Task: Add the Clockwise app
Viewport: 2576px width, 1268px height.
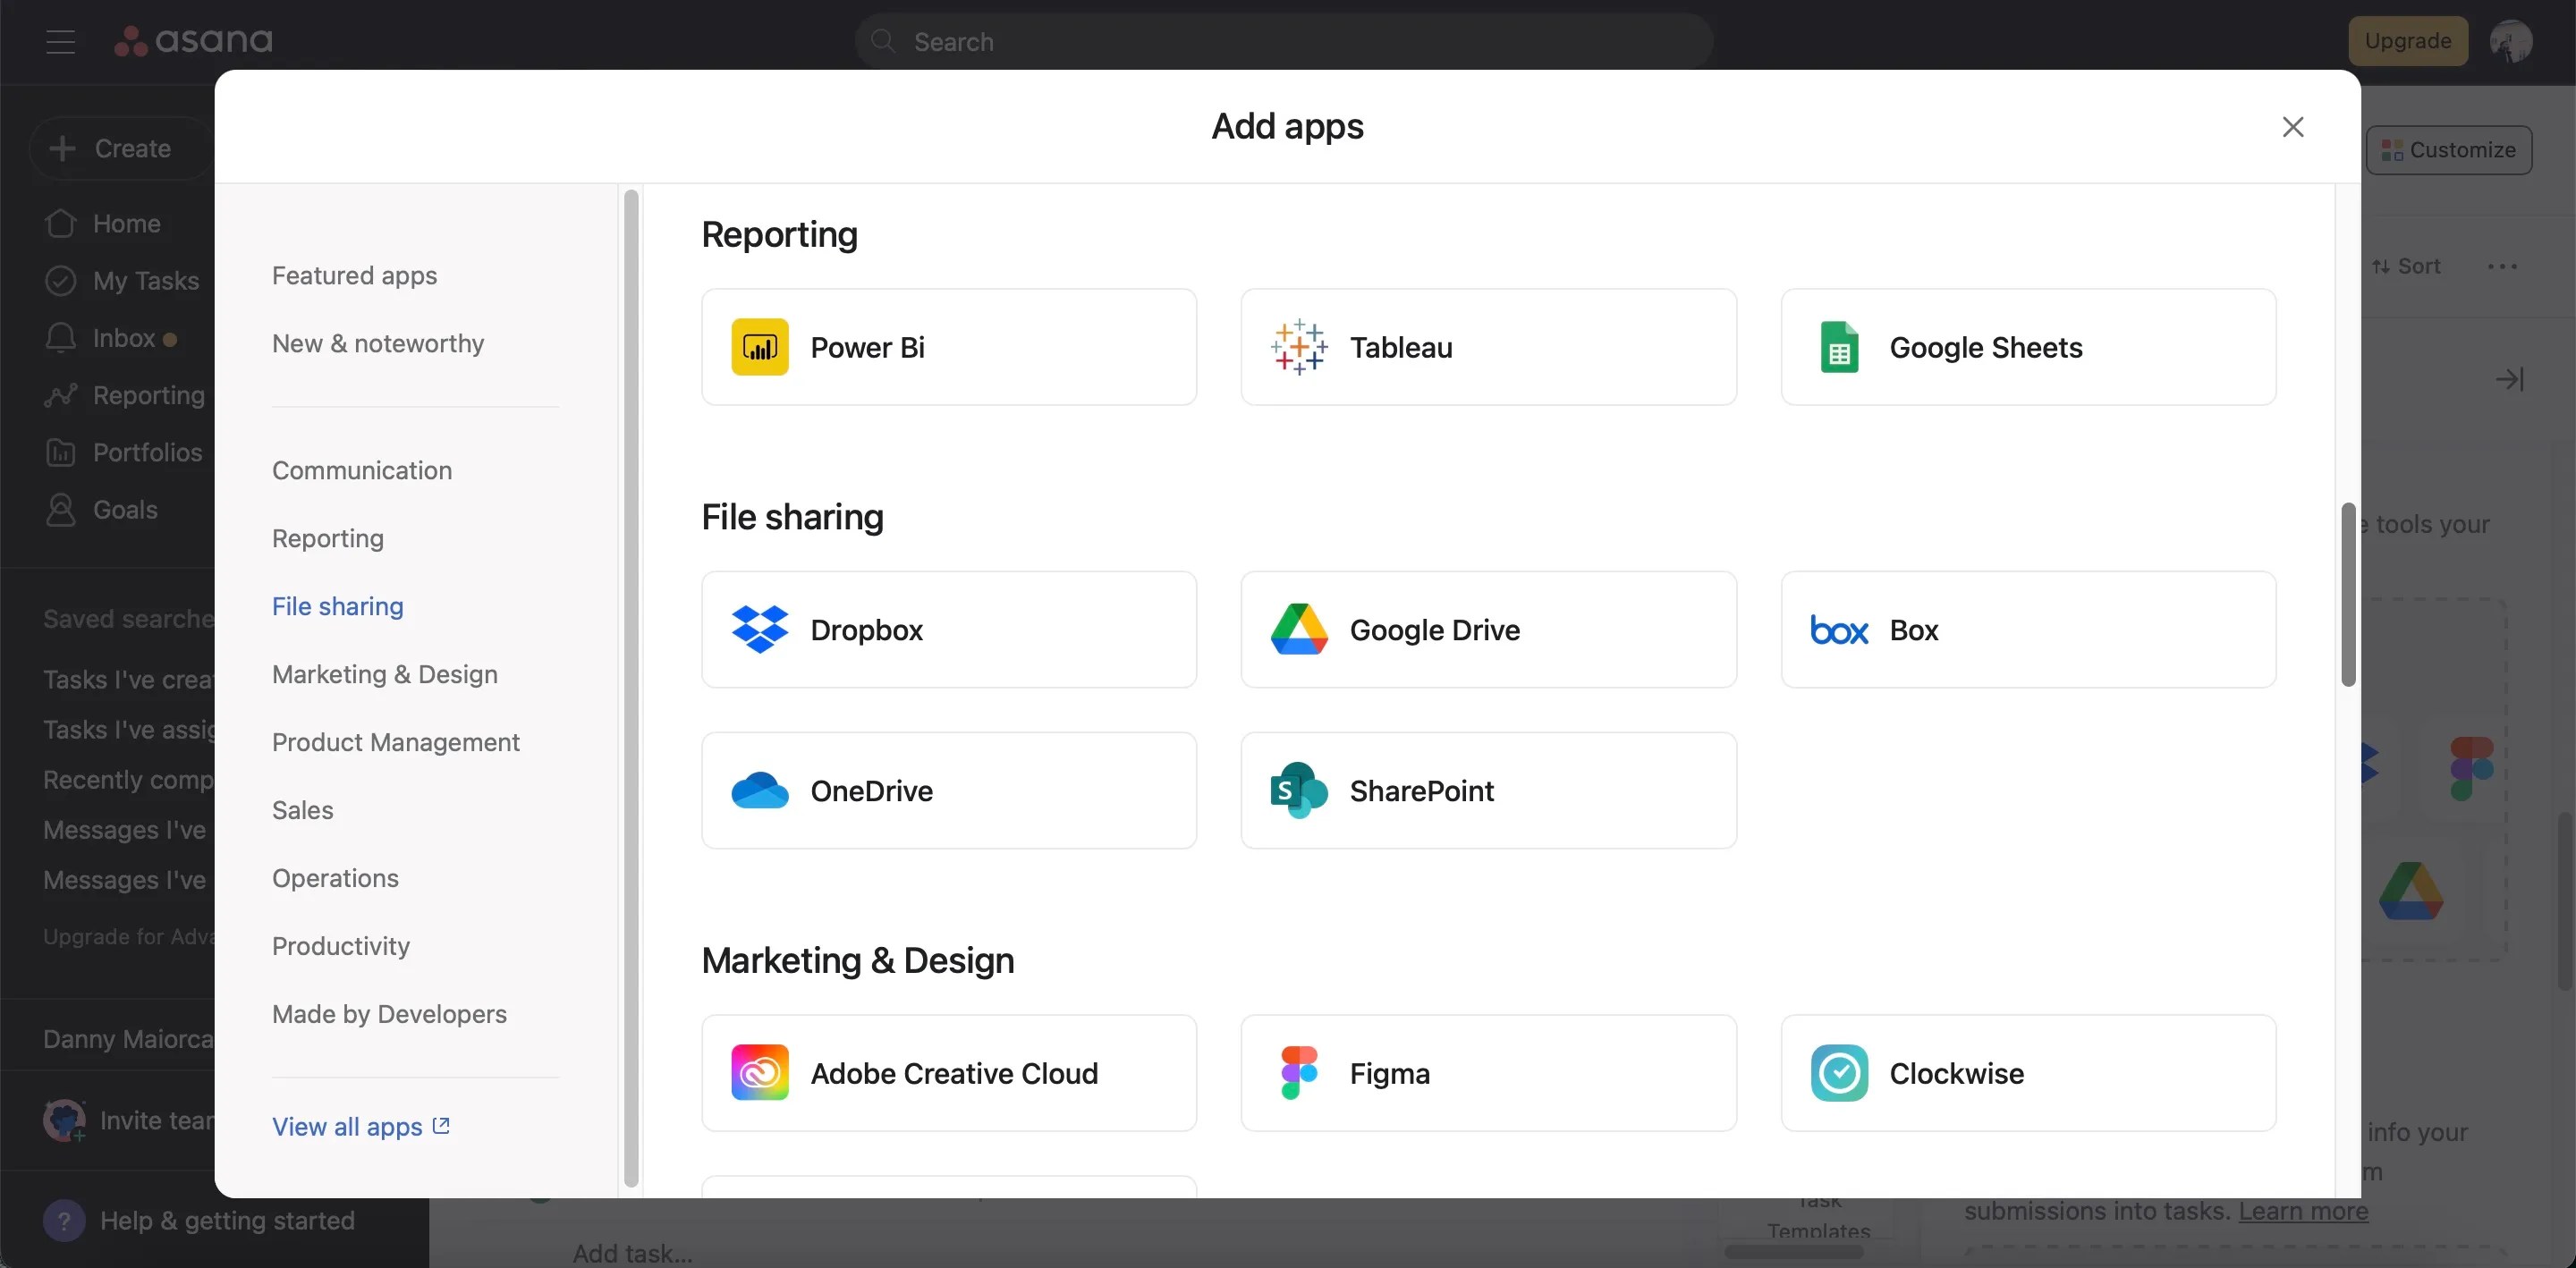Action: [x=2028, y=1072]
